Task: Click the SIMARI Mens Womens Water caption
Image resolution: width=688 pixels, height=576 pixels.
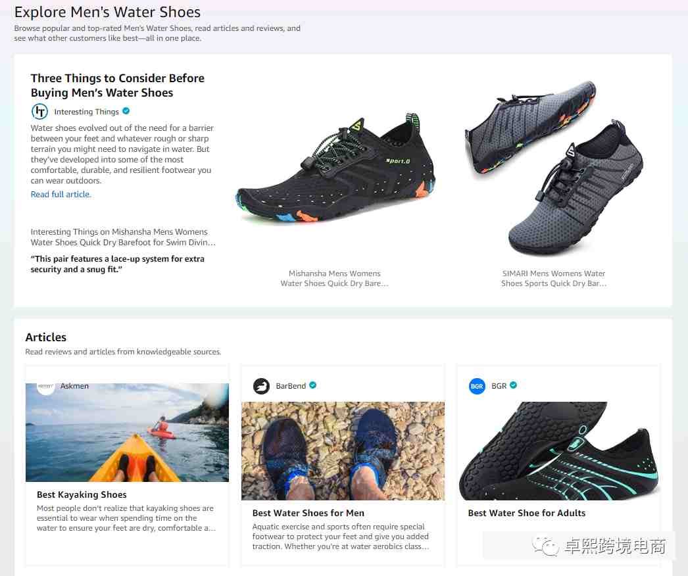Action: pyautogui.click(x=554, y=279)
